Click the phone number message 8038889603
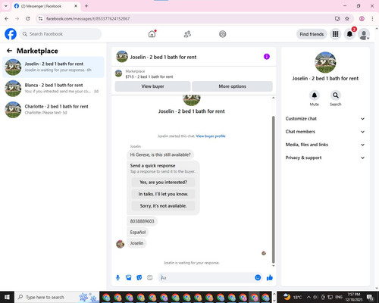379x303 pixels. click(x=142, y=221)
